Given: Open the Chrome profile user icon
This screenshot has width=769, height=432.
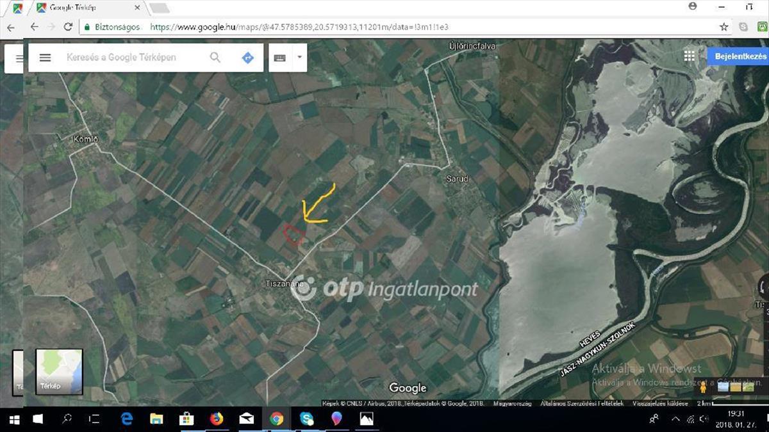Looking at the screenshot, I should coord(693,6).
